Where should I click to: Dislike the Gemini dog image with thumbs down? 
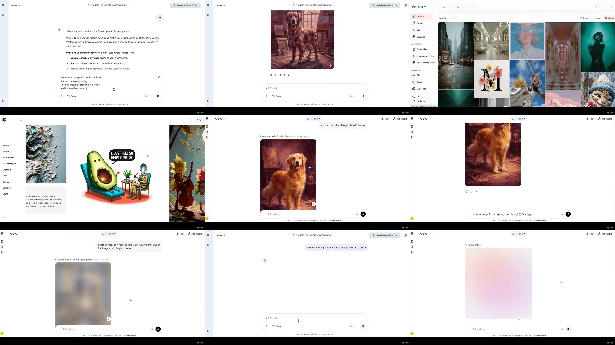point(275,75)
